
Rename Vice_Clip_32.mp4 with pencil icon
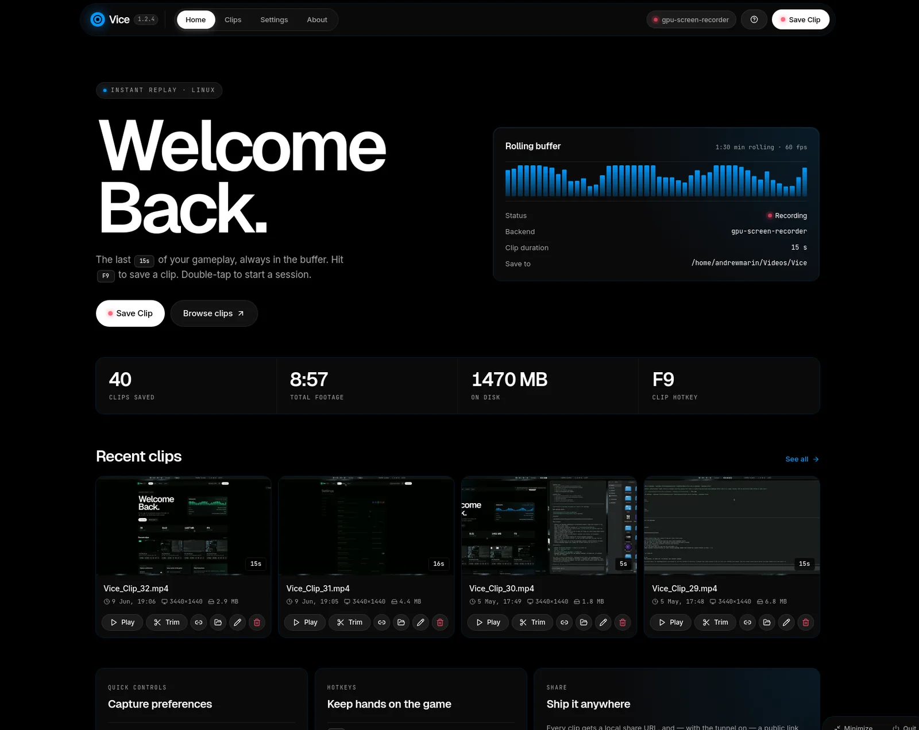click(x=237, y=622)
